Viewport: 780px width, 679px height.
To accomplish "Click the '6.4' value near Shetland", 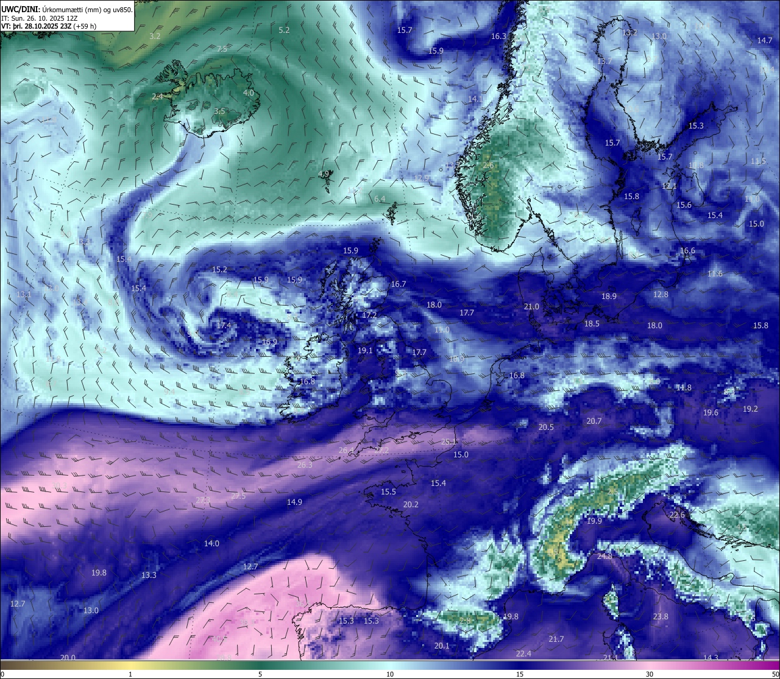I will tap(380, 200).
